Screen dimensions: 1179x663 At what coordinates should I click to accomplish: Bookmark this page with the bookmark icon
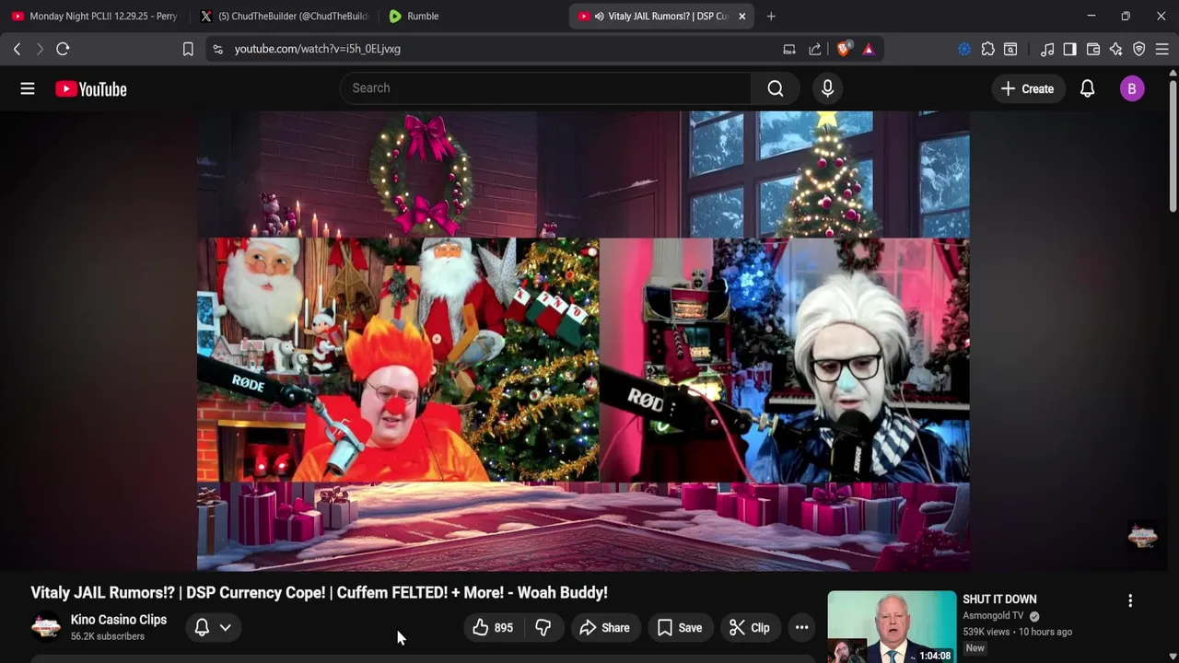(x=188, y=49)
